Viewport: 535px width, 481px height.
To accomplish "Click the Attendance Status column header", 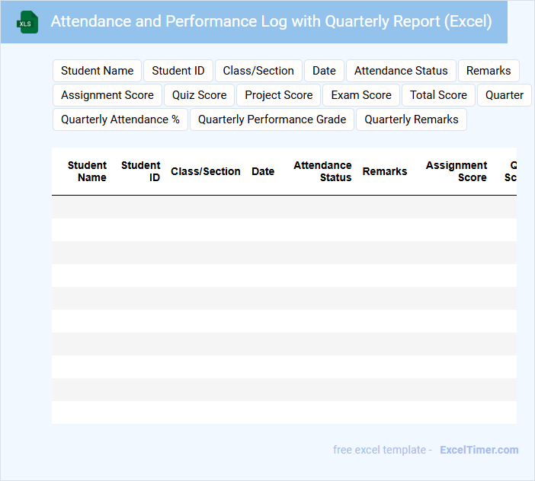I will [323, 171].
